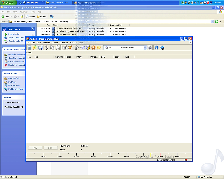This screenshot has height=179, width=224.
Task: Click the Copy icon in Nero toolbar
Action: pos(52,48)
